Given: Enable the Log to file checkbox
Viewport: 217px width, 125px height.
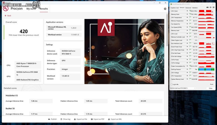Looking at the screenshot, I should tap(172, 84).
